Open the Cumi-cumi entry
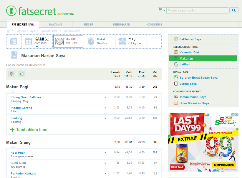This screenshot has height=178, width=242. click(x=18, y=163)
